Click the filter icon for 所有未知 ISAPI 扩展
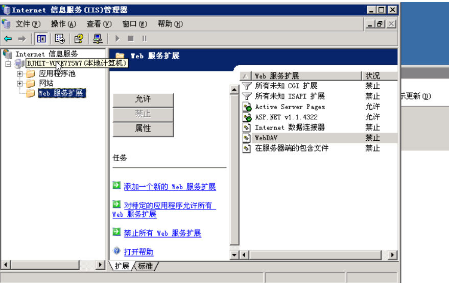 (247, 96)
